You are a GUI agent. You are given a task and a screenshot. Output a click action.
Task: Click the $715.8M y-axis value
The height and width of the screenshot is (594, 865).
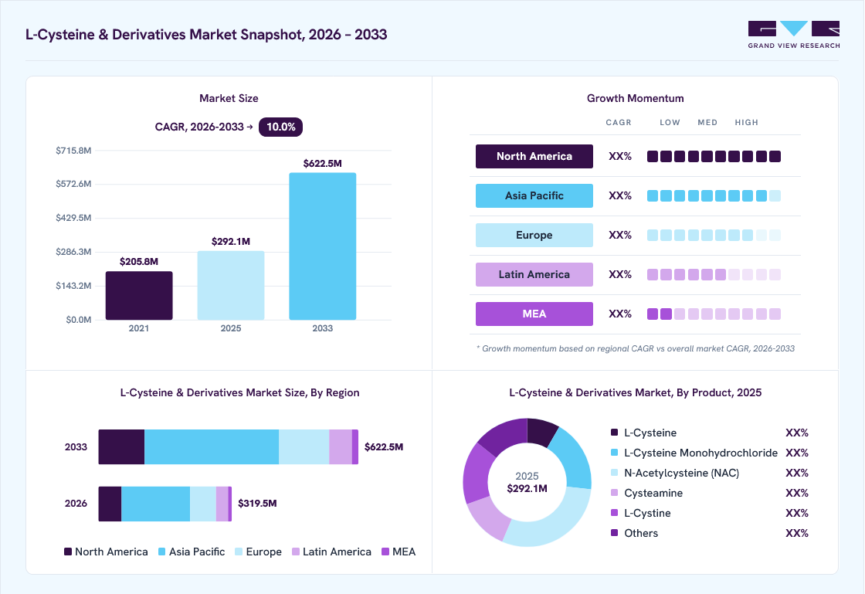pyautogui.click(x=73, y=151)
